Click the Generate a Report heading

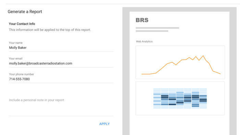coord(25,12)
